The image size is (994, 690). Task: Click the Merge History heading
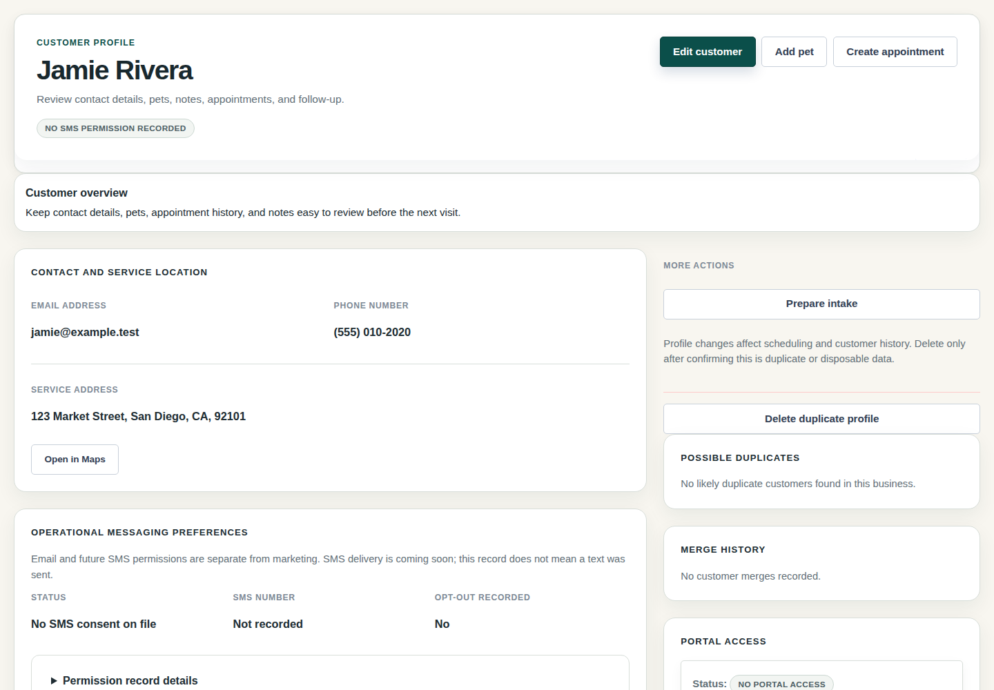click(723, 550)
